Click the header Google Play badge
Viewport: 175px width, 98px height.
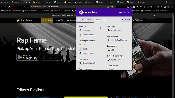[x=138, y=20]
